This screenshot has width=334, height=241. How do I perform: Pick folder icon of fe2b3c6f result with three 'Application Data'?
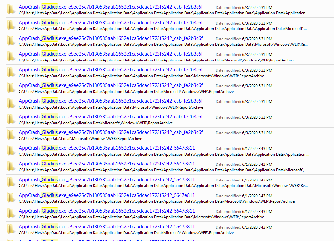coord(10,88)
